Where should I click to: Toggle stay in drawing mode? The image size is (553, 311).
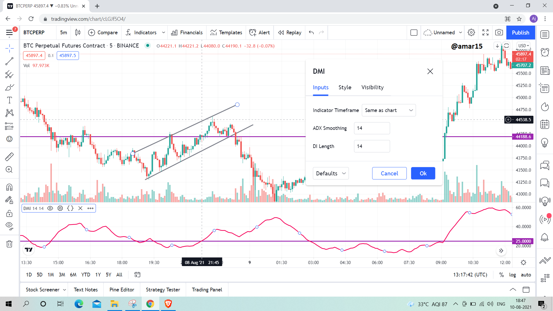tap(9, 200)
